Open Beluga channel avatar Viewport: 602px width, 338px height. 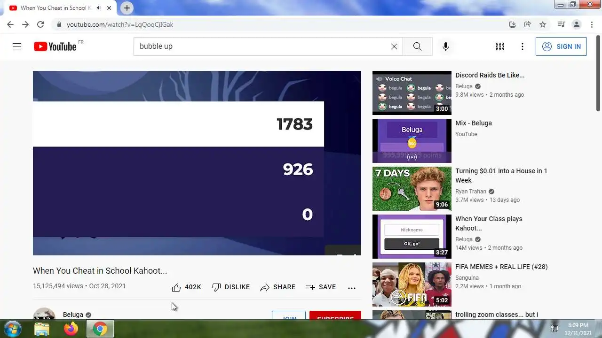[x=44, y=314]
